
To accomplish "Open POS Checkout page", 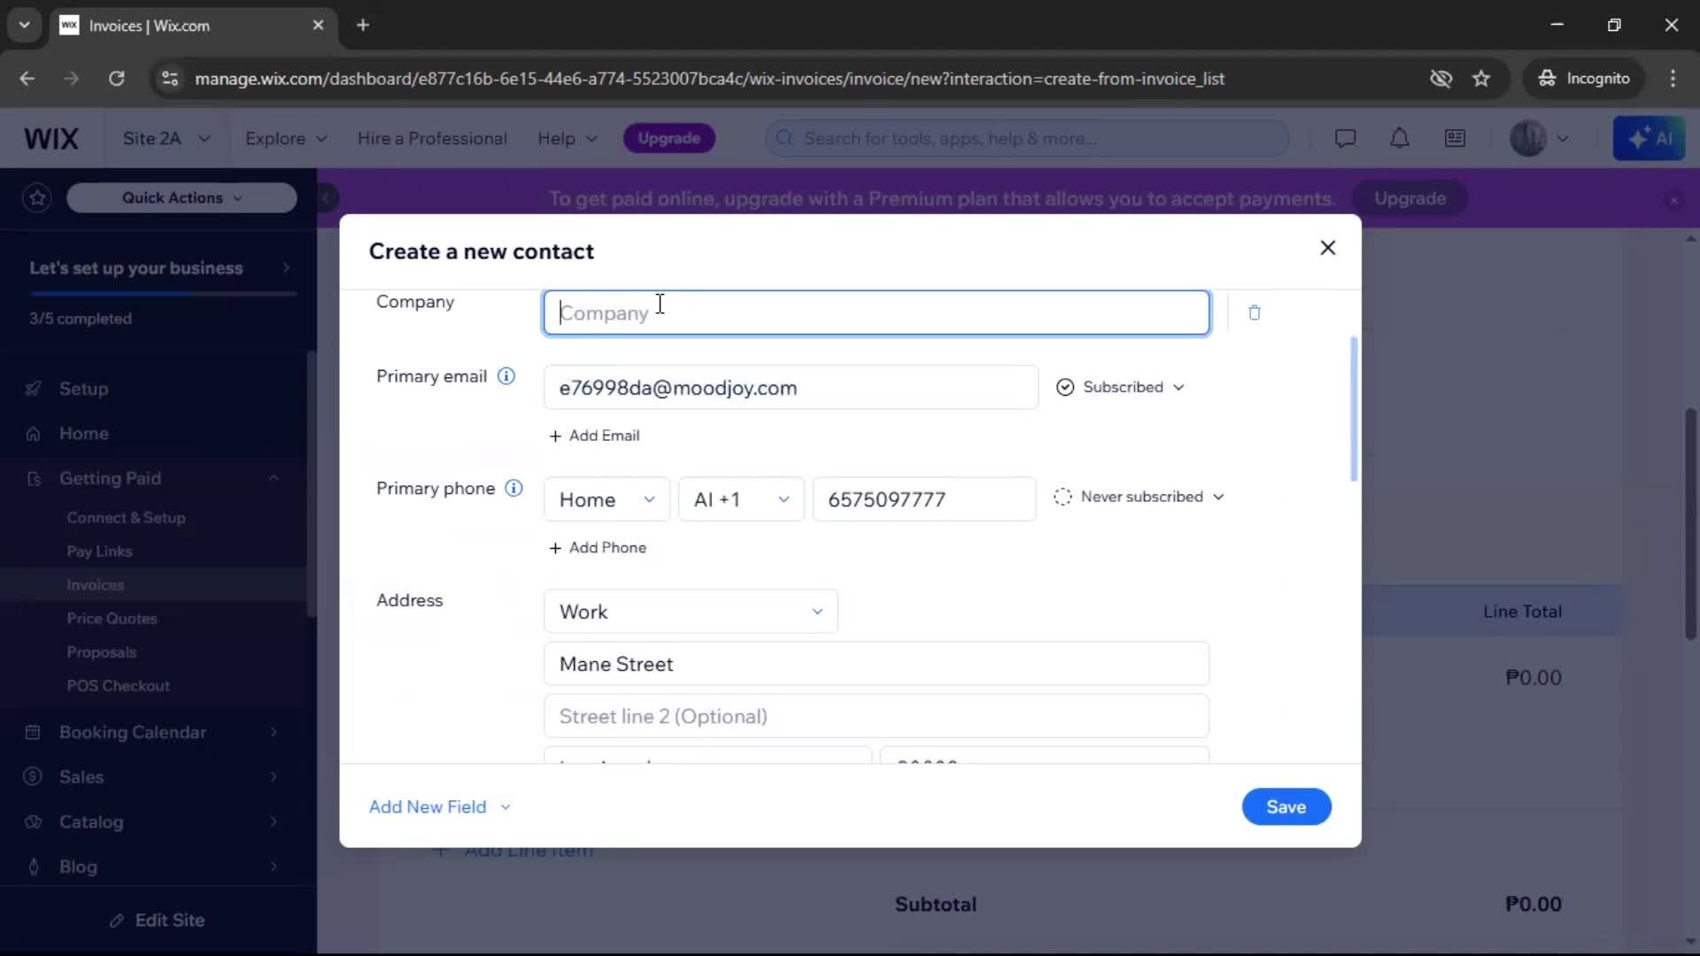I will pyautogui.click(x=118, y=686).
